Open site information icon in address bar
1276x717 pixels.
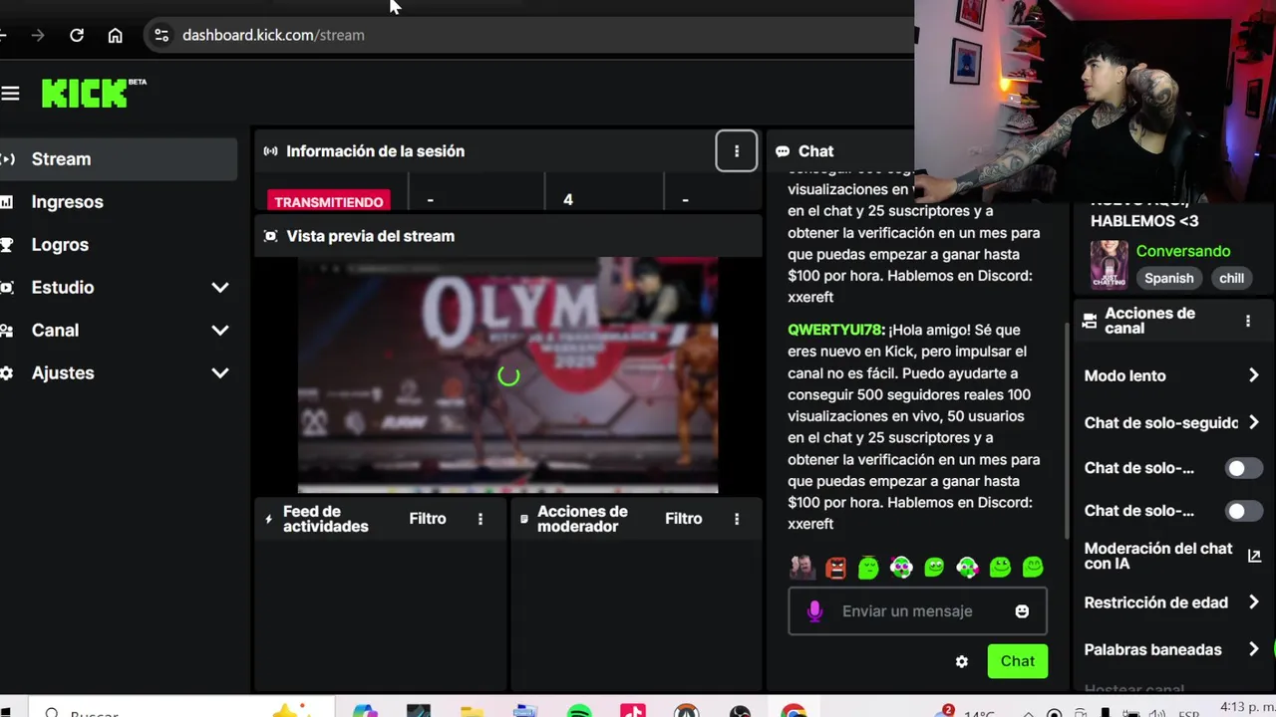161,35
